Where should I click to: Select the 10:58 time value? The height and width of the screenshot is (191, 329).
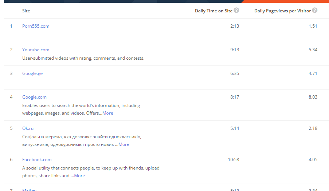(234, 160)
